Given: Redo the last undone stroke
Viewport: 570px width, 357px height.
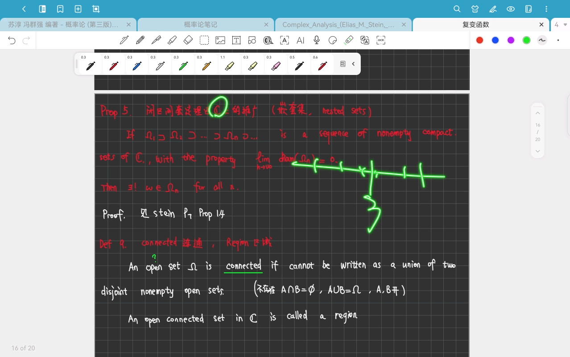Looking at the screenshot, I should click(26, 41).
